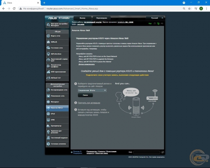Expand the Соединенные Штаты region dropdown
This screenshot has height=168, width=210.
92,90
